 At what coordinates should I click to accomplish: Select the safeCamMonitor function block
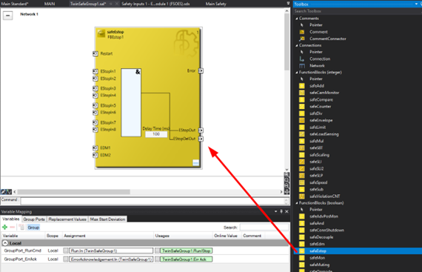(324, 93)
